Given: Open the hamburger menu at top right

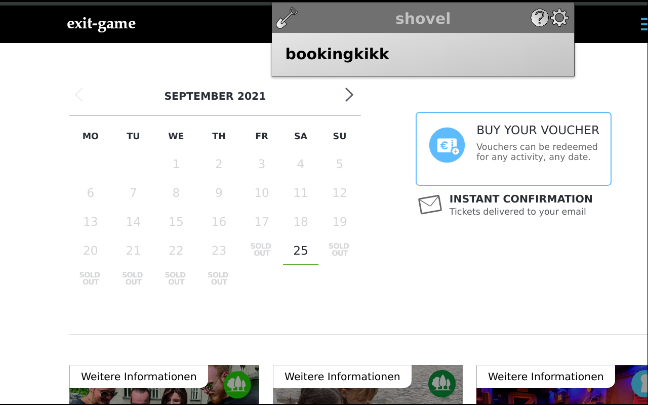Looking at the screenshot, I should click(x=644, y=23).
